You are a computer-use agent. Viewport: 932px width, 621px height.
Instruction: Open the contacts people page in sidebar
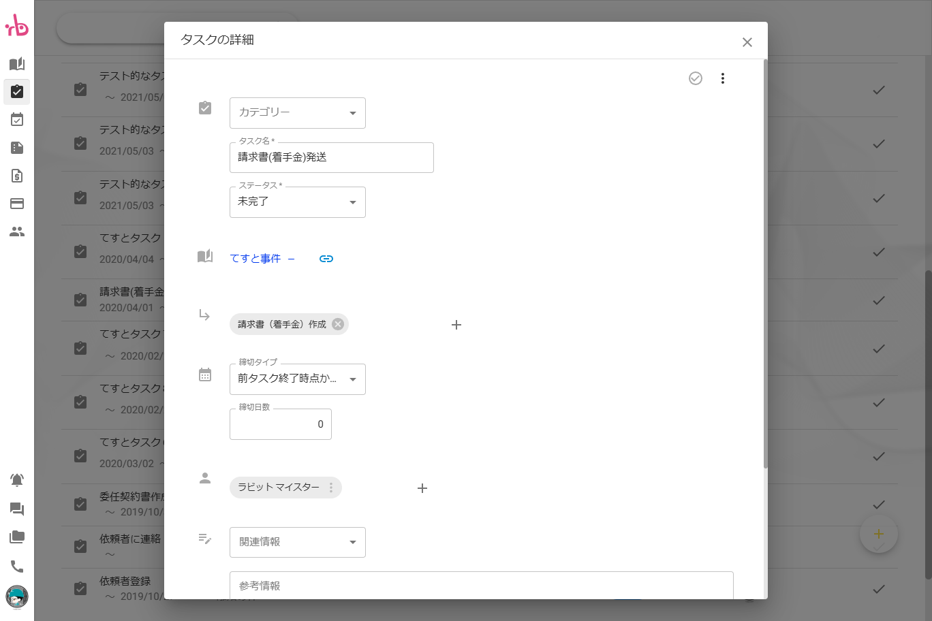pos(17,232)
